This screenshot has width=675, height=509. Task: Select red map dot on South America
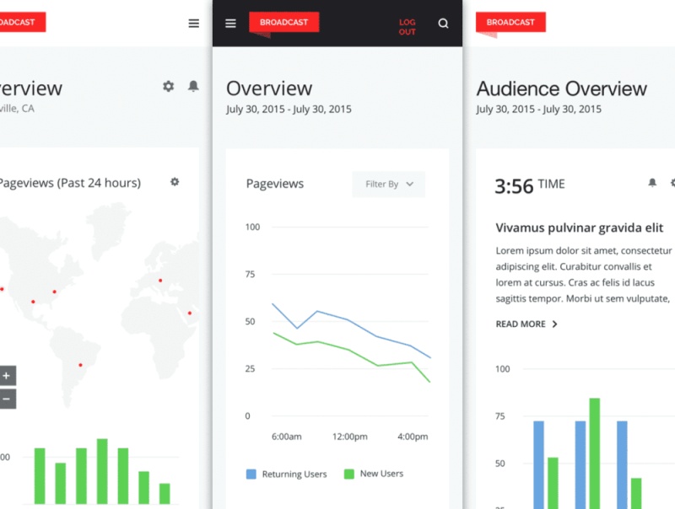coord(80,365)
